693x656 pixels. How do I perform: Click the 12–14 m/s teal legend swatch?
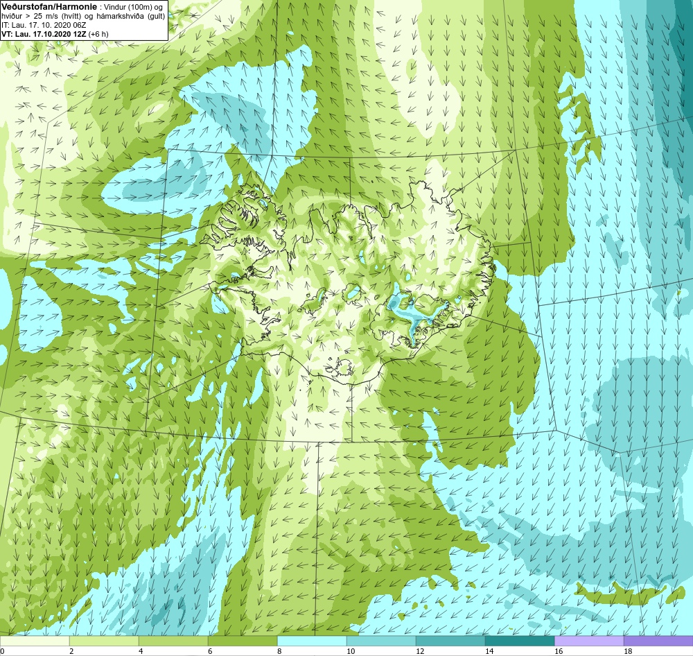point(450,641)
